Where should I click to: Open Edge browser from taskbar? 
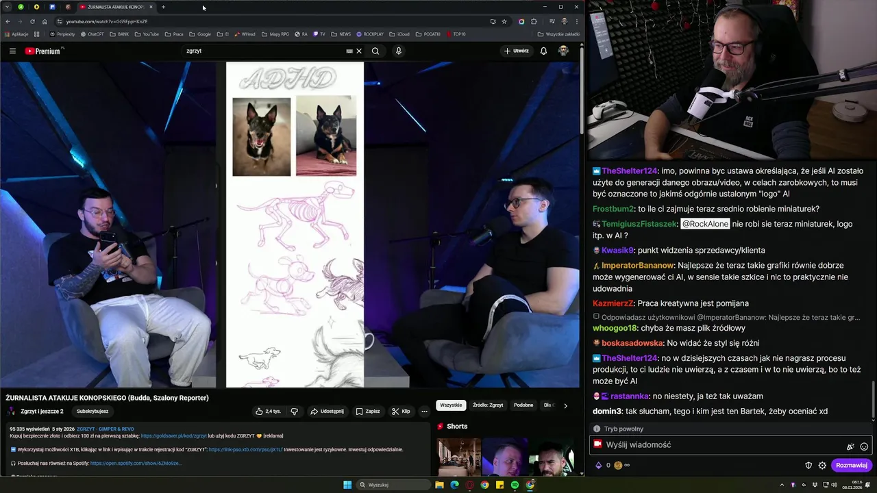tap(454, 485)
